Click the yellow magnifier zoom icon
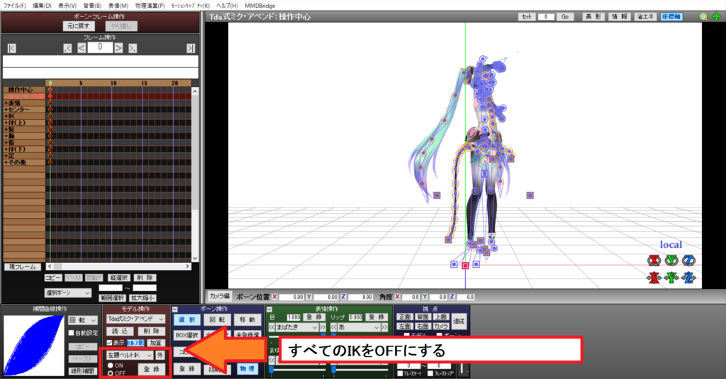The image size is (726, 379). [x=703, y=17]
